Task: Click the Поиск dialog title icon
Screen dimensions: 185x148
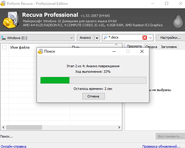Action: pyautogui.click(x=40, y=52)
